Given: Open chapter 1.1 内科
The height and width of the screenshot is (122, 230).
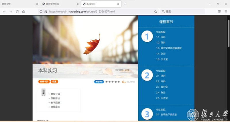Looking at the screenshot, I should (161, 37).
